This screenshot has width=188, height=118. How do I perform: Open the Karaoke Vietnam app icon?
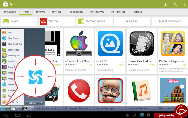pos(141,91)
